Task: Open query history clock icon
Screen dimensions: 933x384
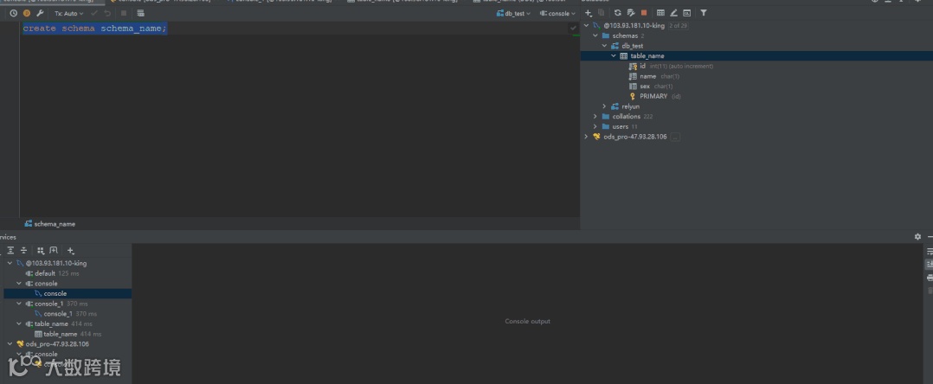Action: pyautogui.click(x=13, y=13)
